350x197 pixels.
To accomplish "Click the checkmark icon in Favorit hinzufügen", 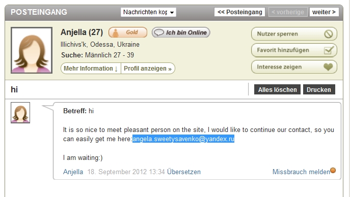I will 329,50.
